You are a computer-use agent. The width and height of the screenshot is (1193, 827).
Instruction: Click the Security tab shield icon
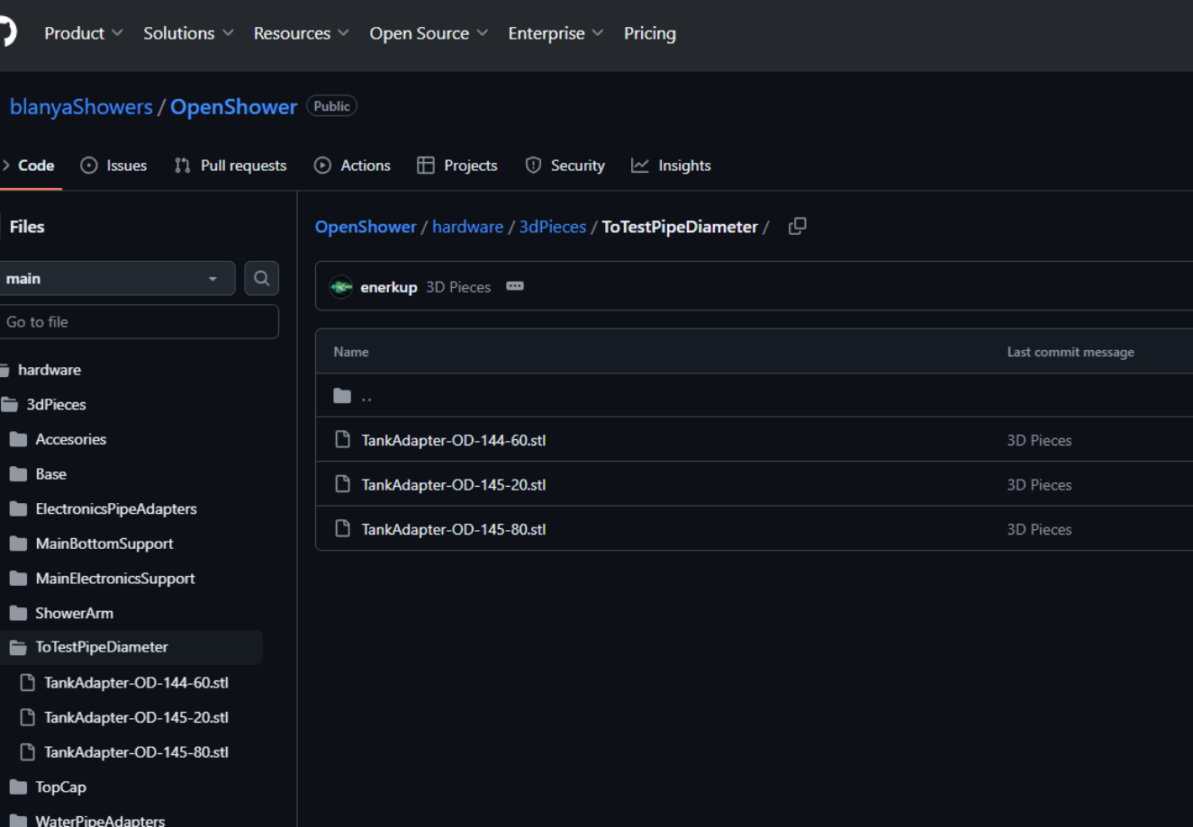tap(533, 166)
